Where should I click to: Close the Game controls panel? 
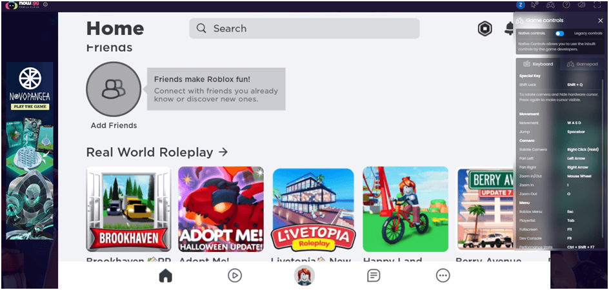(x=601, y=21)
